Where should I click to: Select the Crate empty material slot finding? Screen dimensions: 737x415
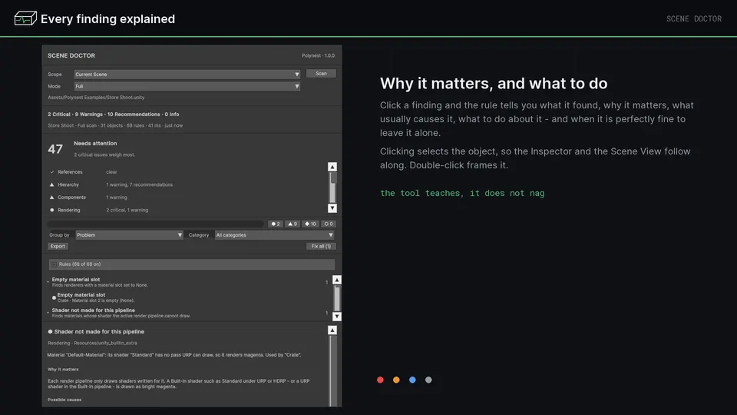(x=188, y=297)
